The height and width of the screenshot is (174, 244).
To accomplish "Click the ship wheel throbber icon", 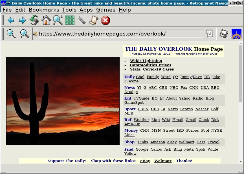I will click(x=236, y=34).
